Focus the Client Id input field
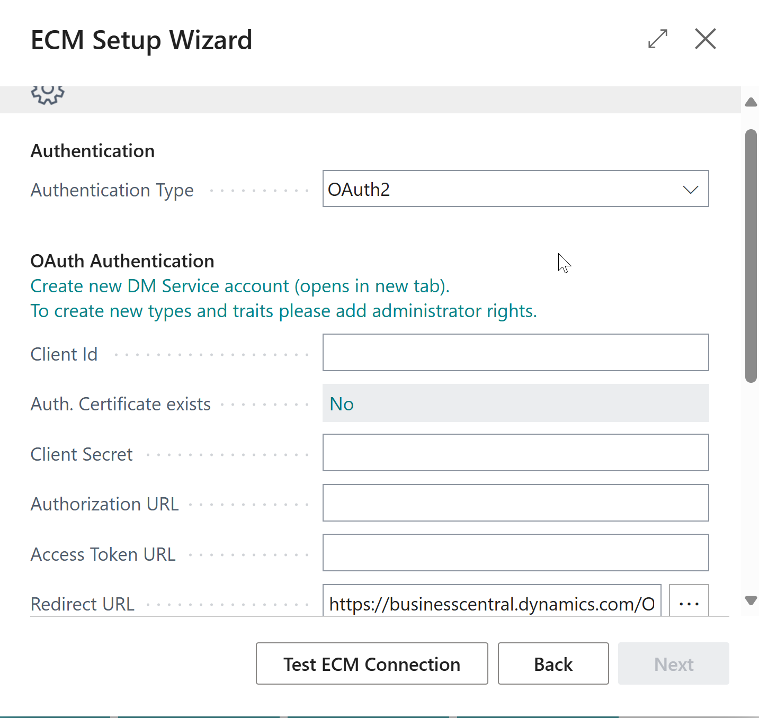The width and height of the screenshot is (759, 718). (x=515, y=353)
